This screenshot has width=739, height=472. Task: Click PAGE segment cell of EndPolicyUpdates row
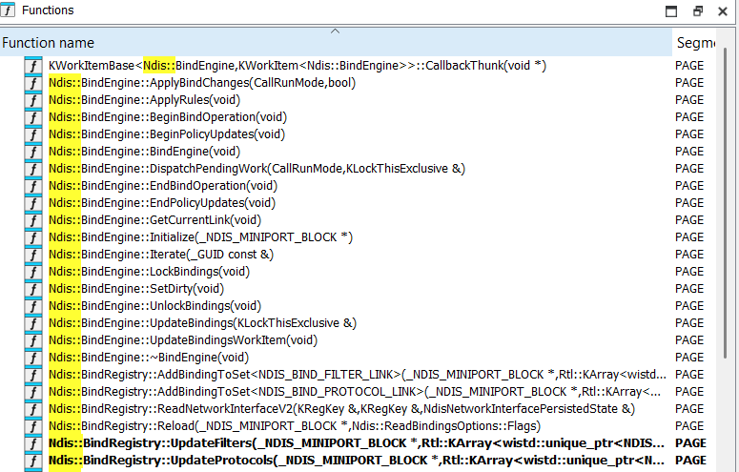point(689,203)
